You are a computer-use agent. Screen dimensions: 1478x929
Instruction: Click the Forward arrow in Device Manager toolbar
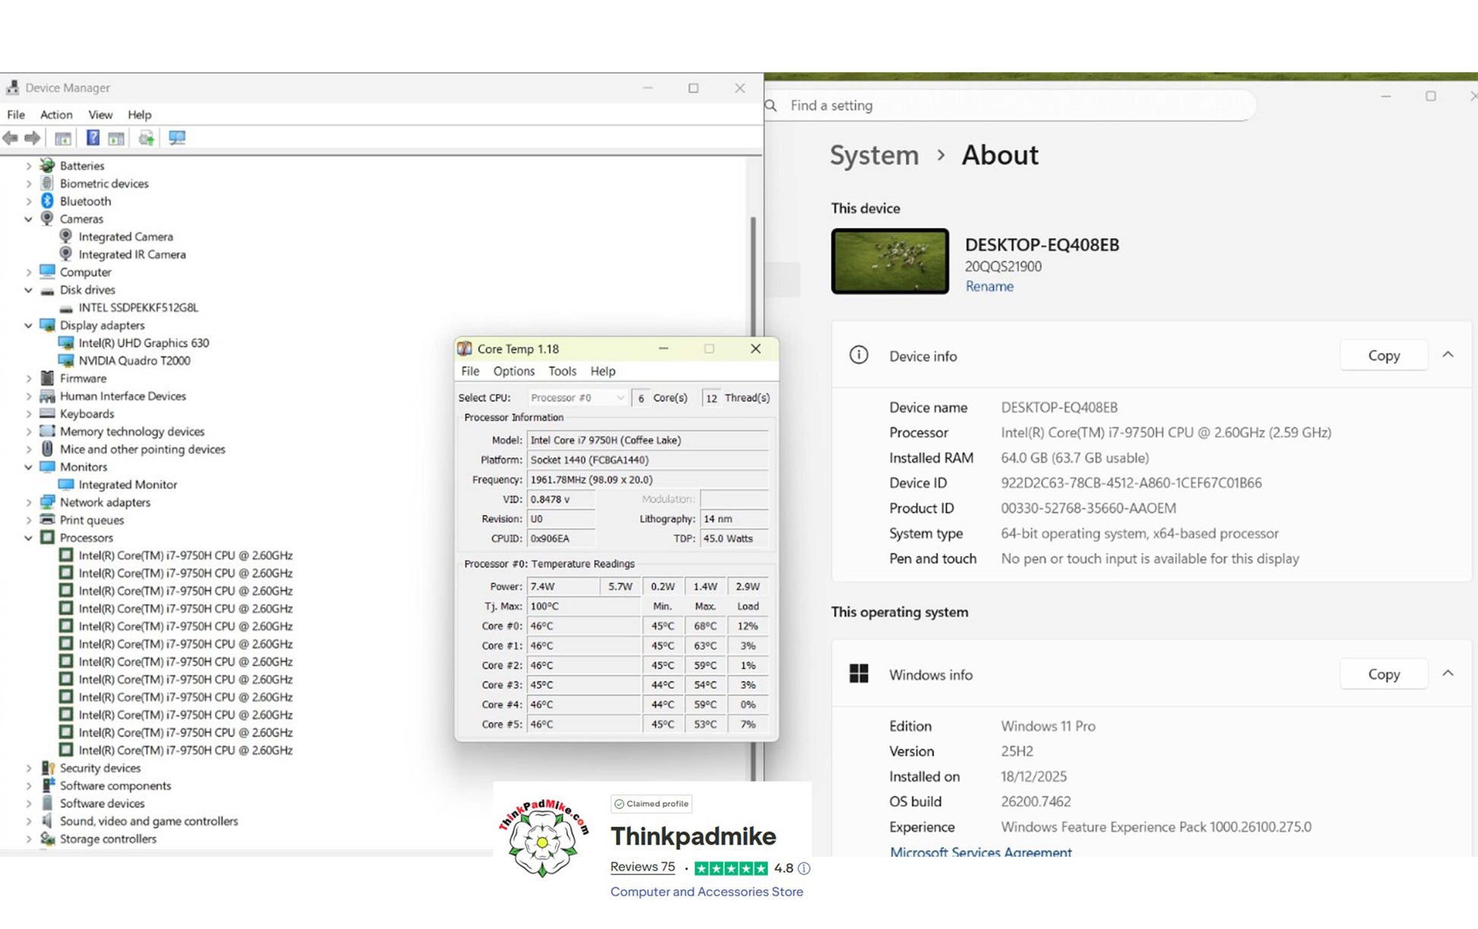[32, 138]
